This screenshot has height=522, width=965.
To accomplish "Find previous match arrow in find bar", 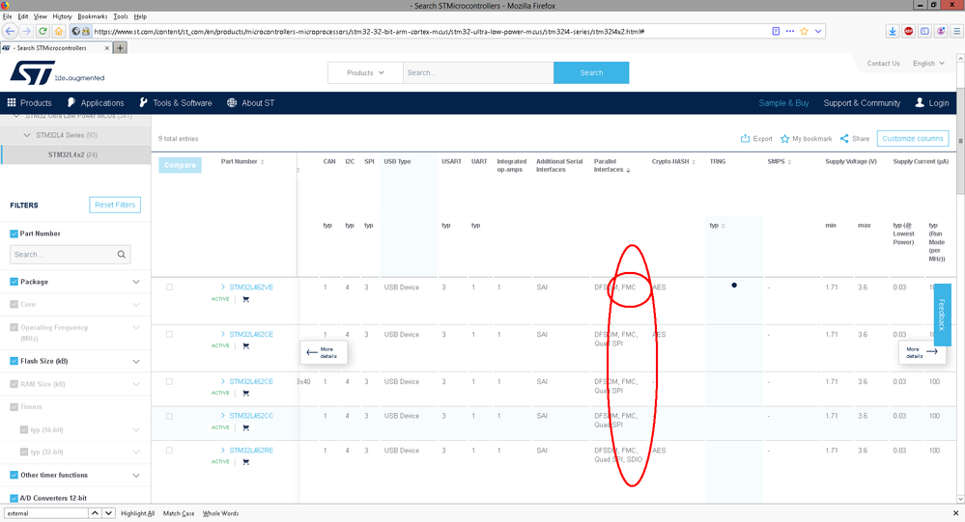I will (x=95, y=512).
